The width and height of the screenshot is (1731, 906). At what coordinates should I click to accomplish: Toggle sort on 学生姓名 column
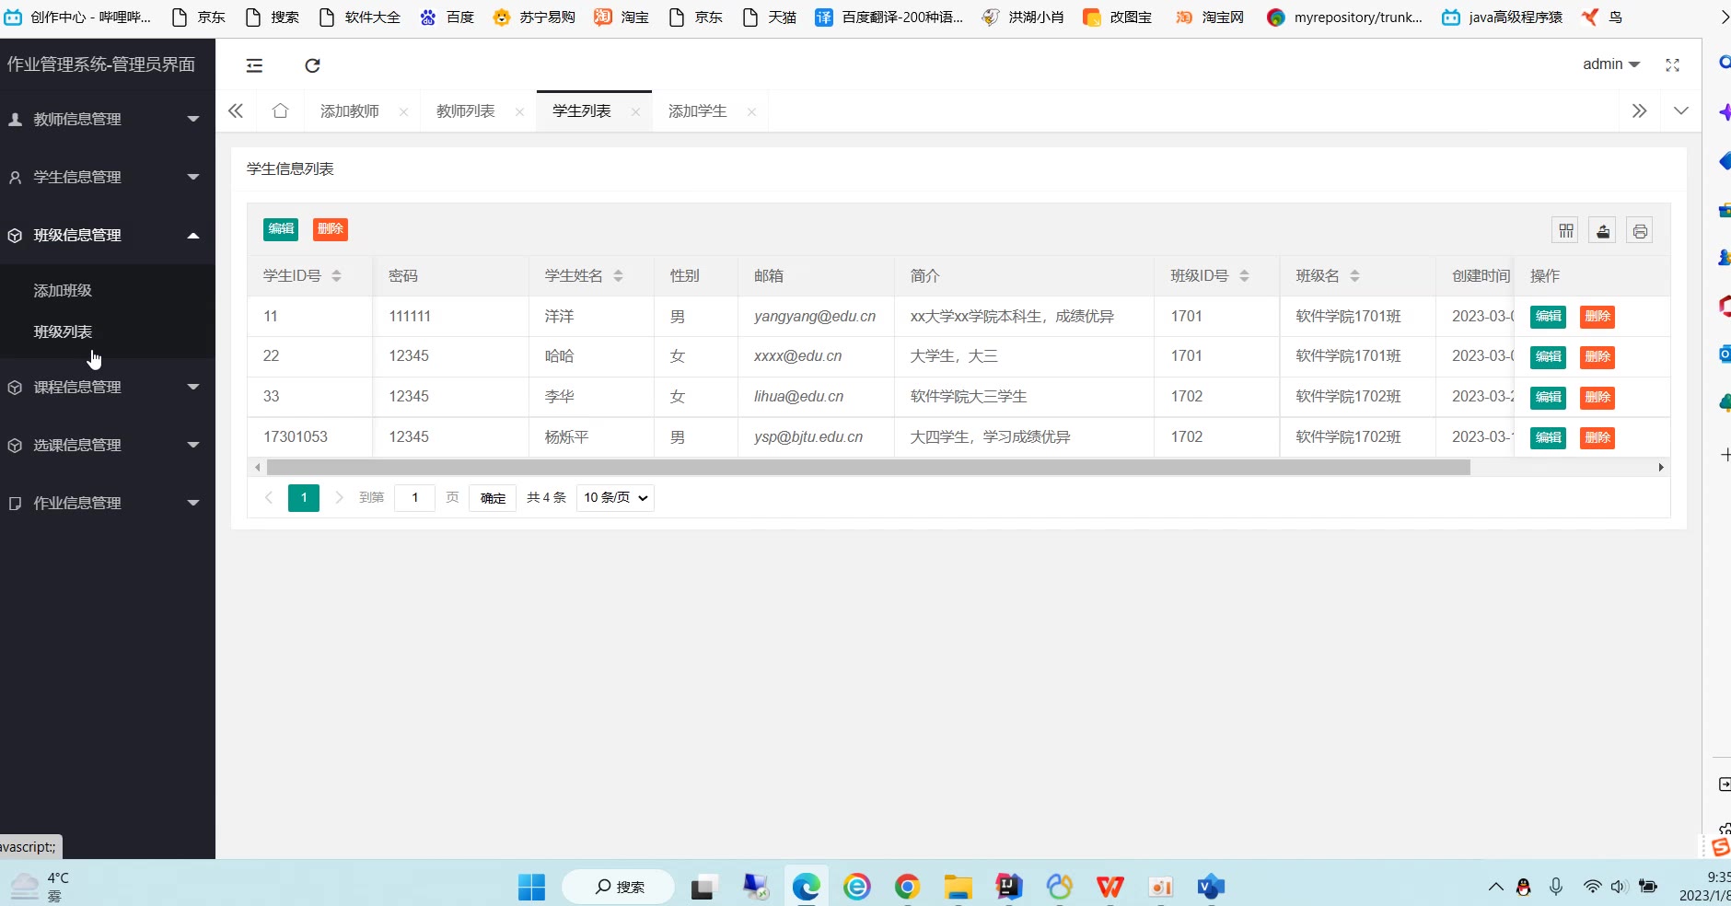[618, 276]
